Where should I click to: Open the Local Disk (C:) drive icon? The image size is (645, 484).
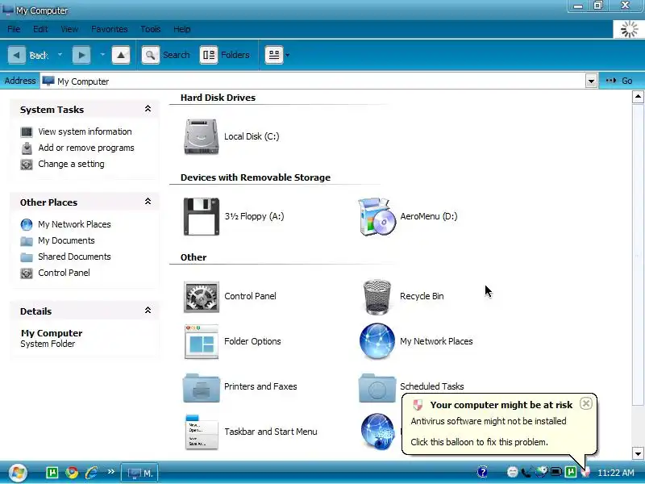[201, 136]
